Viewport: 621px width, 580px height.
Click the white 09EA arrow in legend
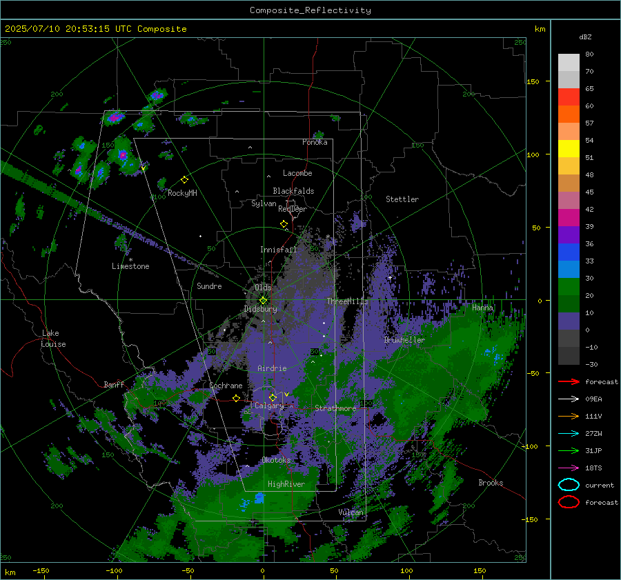pos(569,399)
